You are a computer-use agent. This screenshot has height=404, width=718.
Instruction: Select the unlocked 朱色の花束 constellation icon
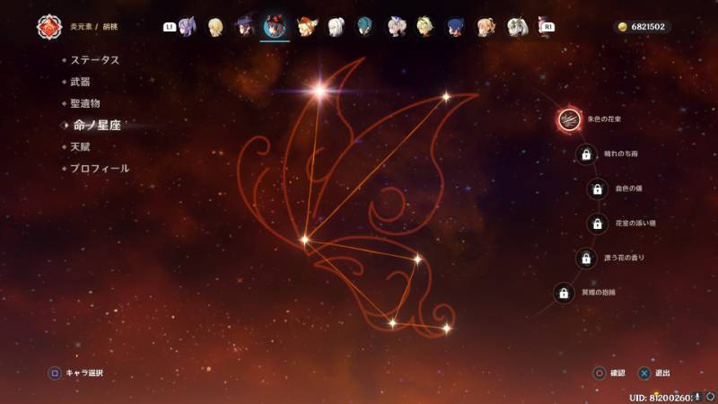(x=569, y=119)
